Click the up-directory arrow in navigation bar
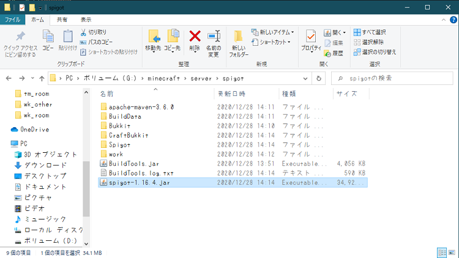The height and width of the screenshot is (258, 459). 42,78
